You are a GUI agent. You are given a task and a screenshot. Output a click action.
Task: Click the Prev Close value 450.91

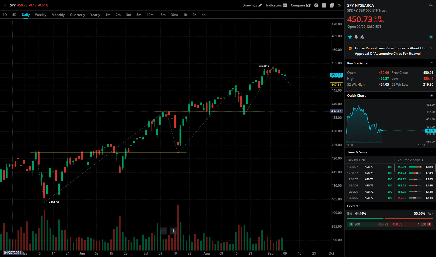[x=428, y=73]
